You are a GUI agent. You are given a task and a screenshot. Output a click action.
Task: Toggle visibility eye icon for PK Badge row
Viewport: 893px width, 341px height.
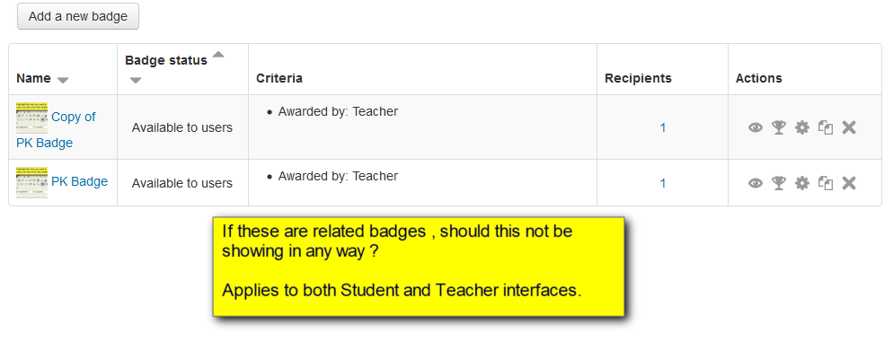click(756, 183)
